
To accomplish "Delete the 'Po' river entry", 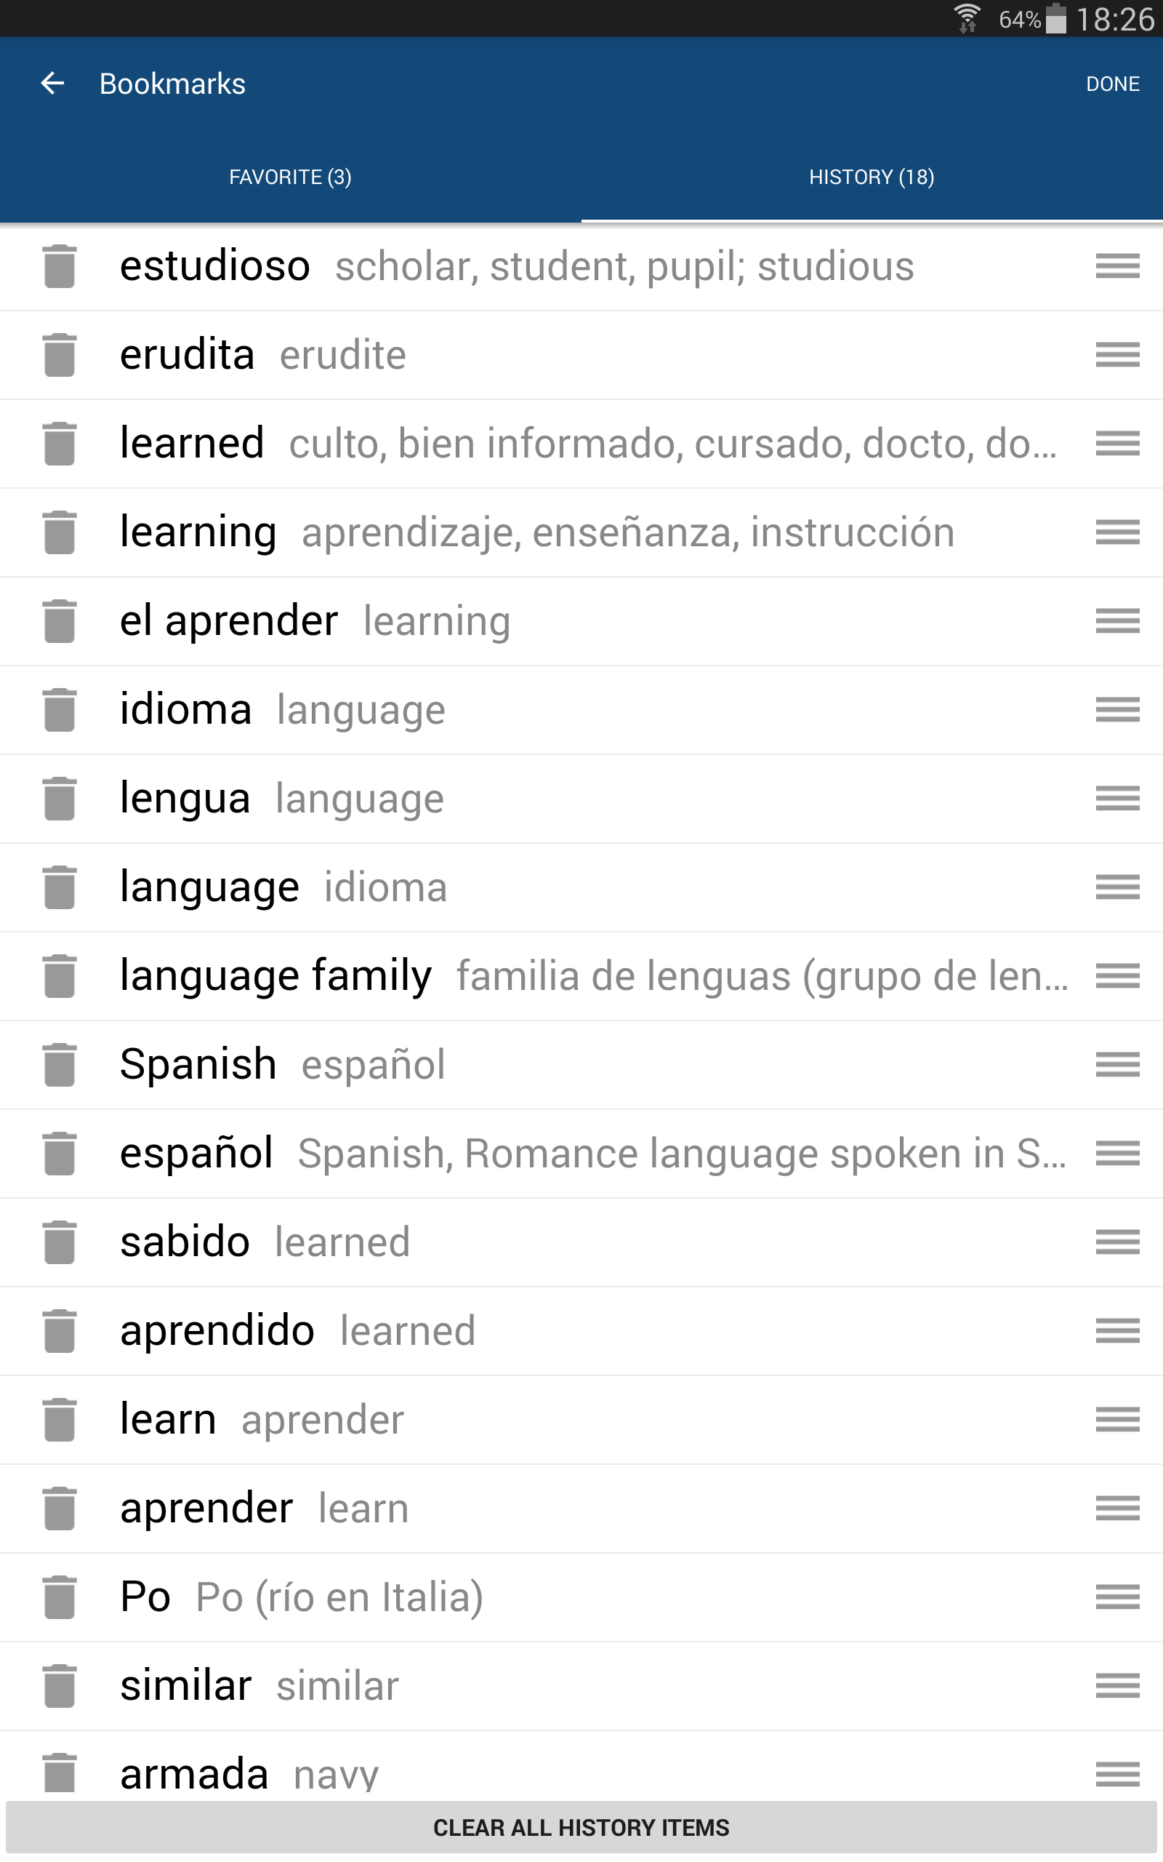I will [59, 1597].
